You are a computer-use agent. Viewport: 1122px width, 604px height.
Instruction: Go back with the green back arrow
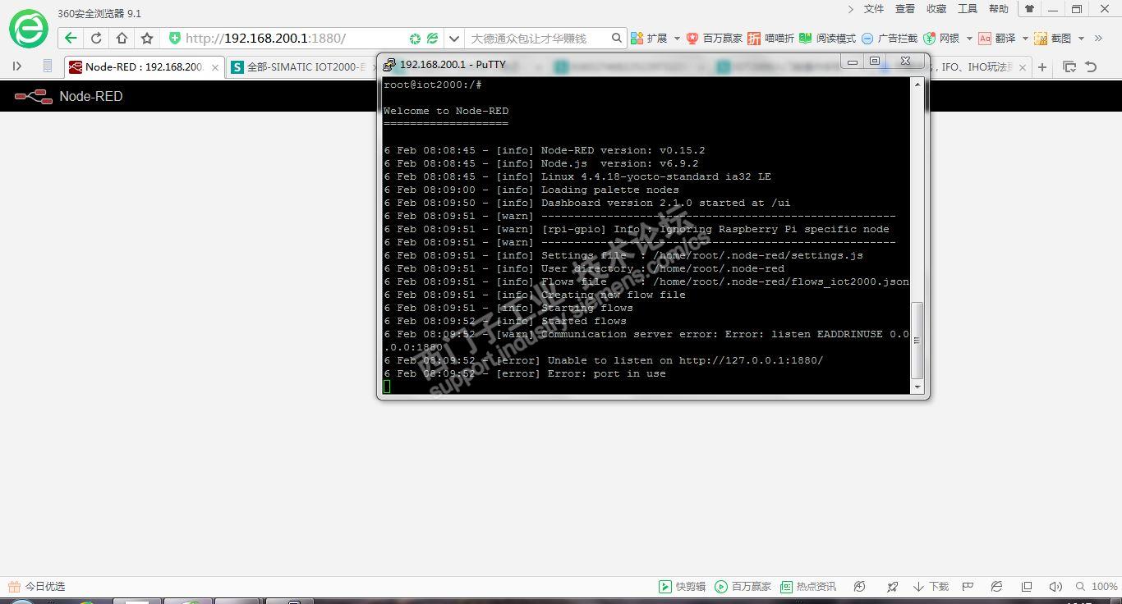tap(71, 38)
